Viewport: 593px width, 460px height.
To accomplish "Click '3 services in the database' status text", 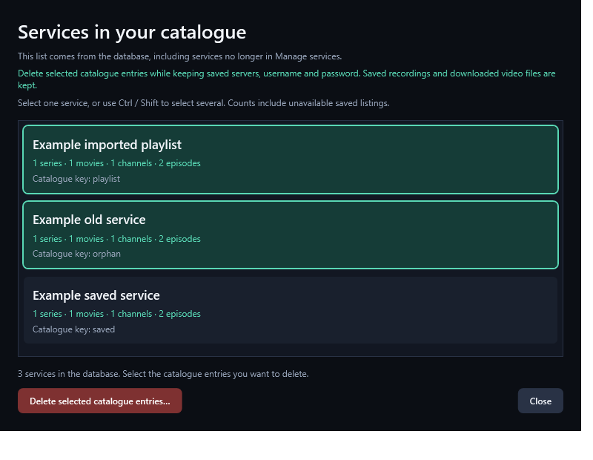I will click(163, 374).
